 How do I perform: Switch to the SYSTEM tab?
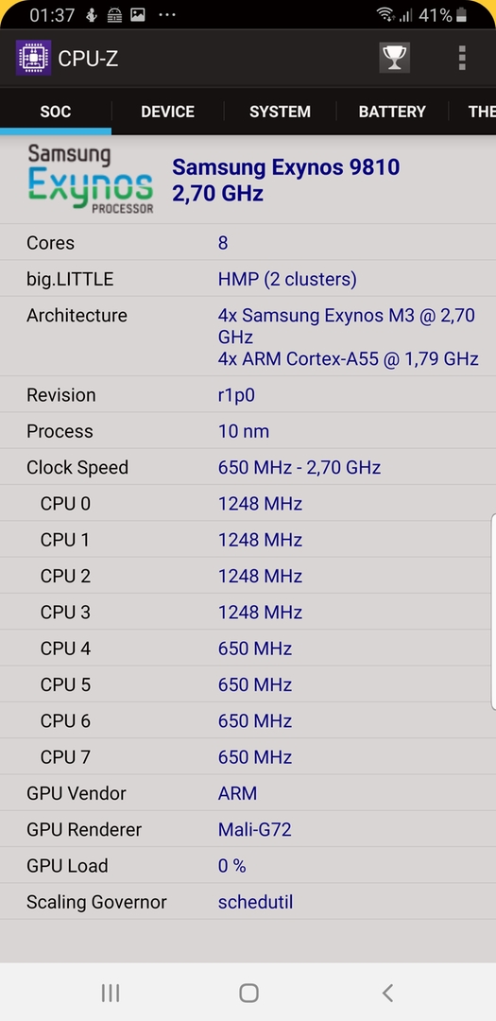280,112
